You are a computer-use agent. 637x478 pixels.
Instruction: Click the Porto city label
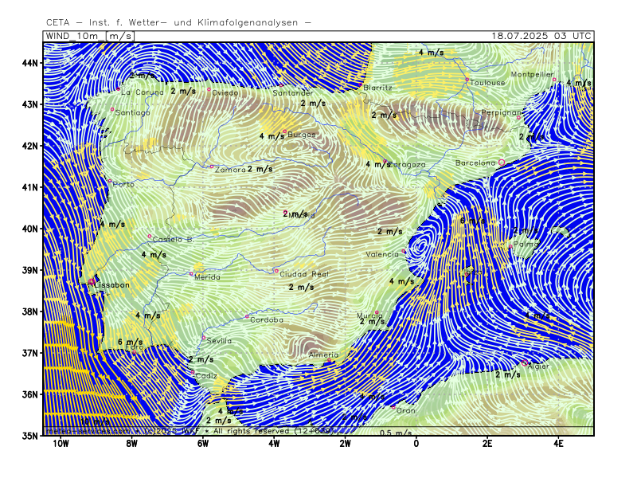pyautogui.click(x=123, y=184)
